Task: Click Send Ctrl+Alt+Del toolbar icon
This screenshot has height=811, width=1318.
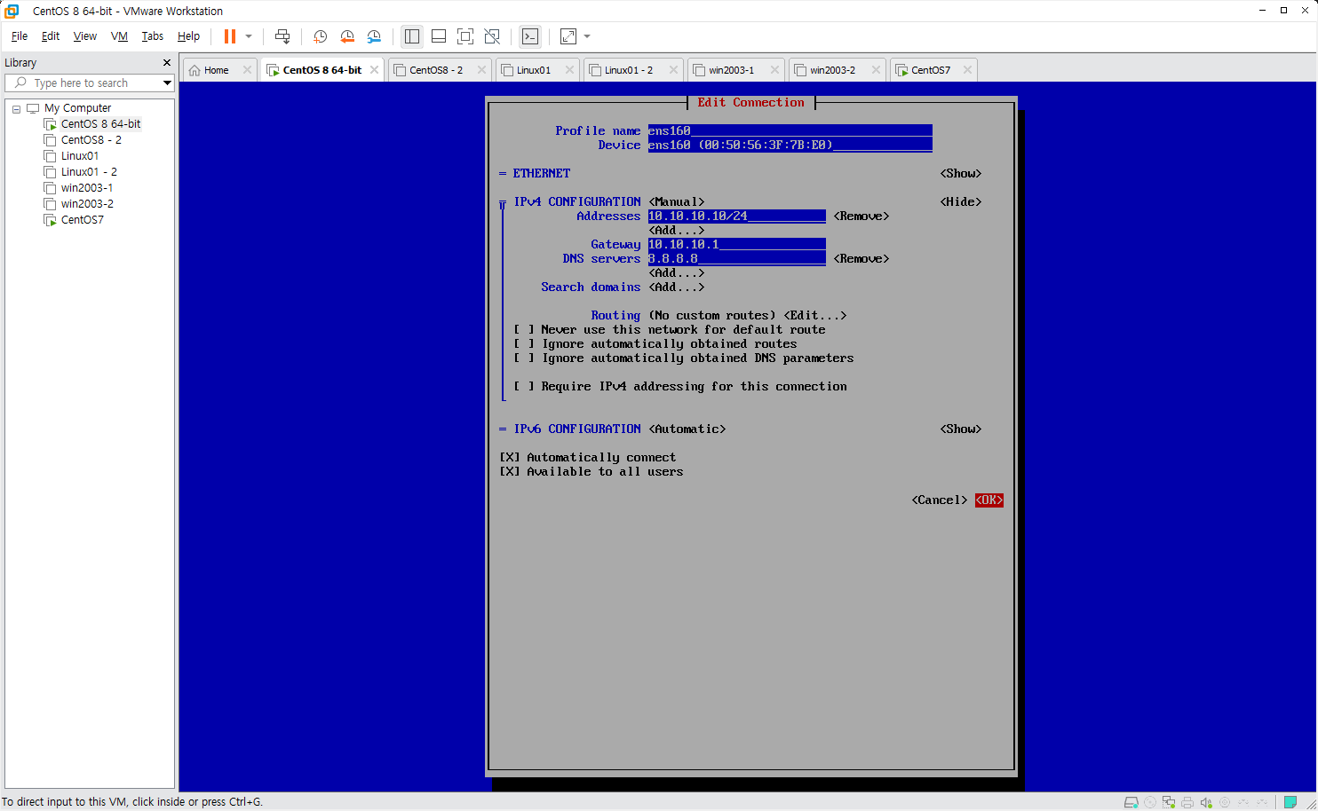Action: (282, 36)
